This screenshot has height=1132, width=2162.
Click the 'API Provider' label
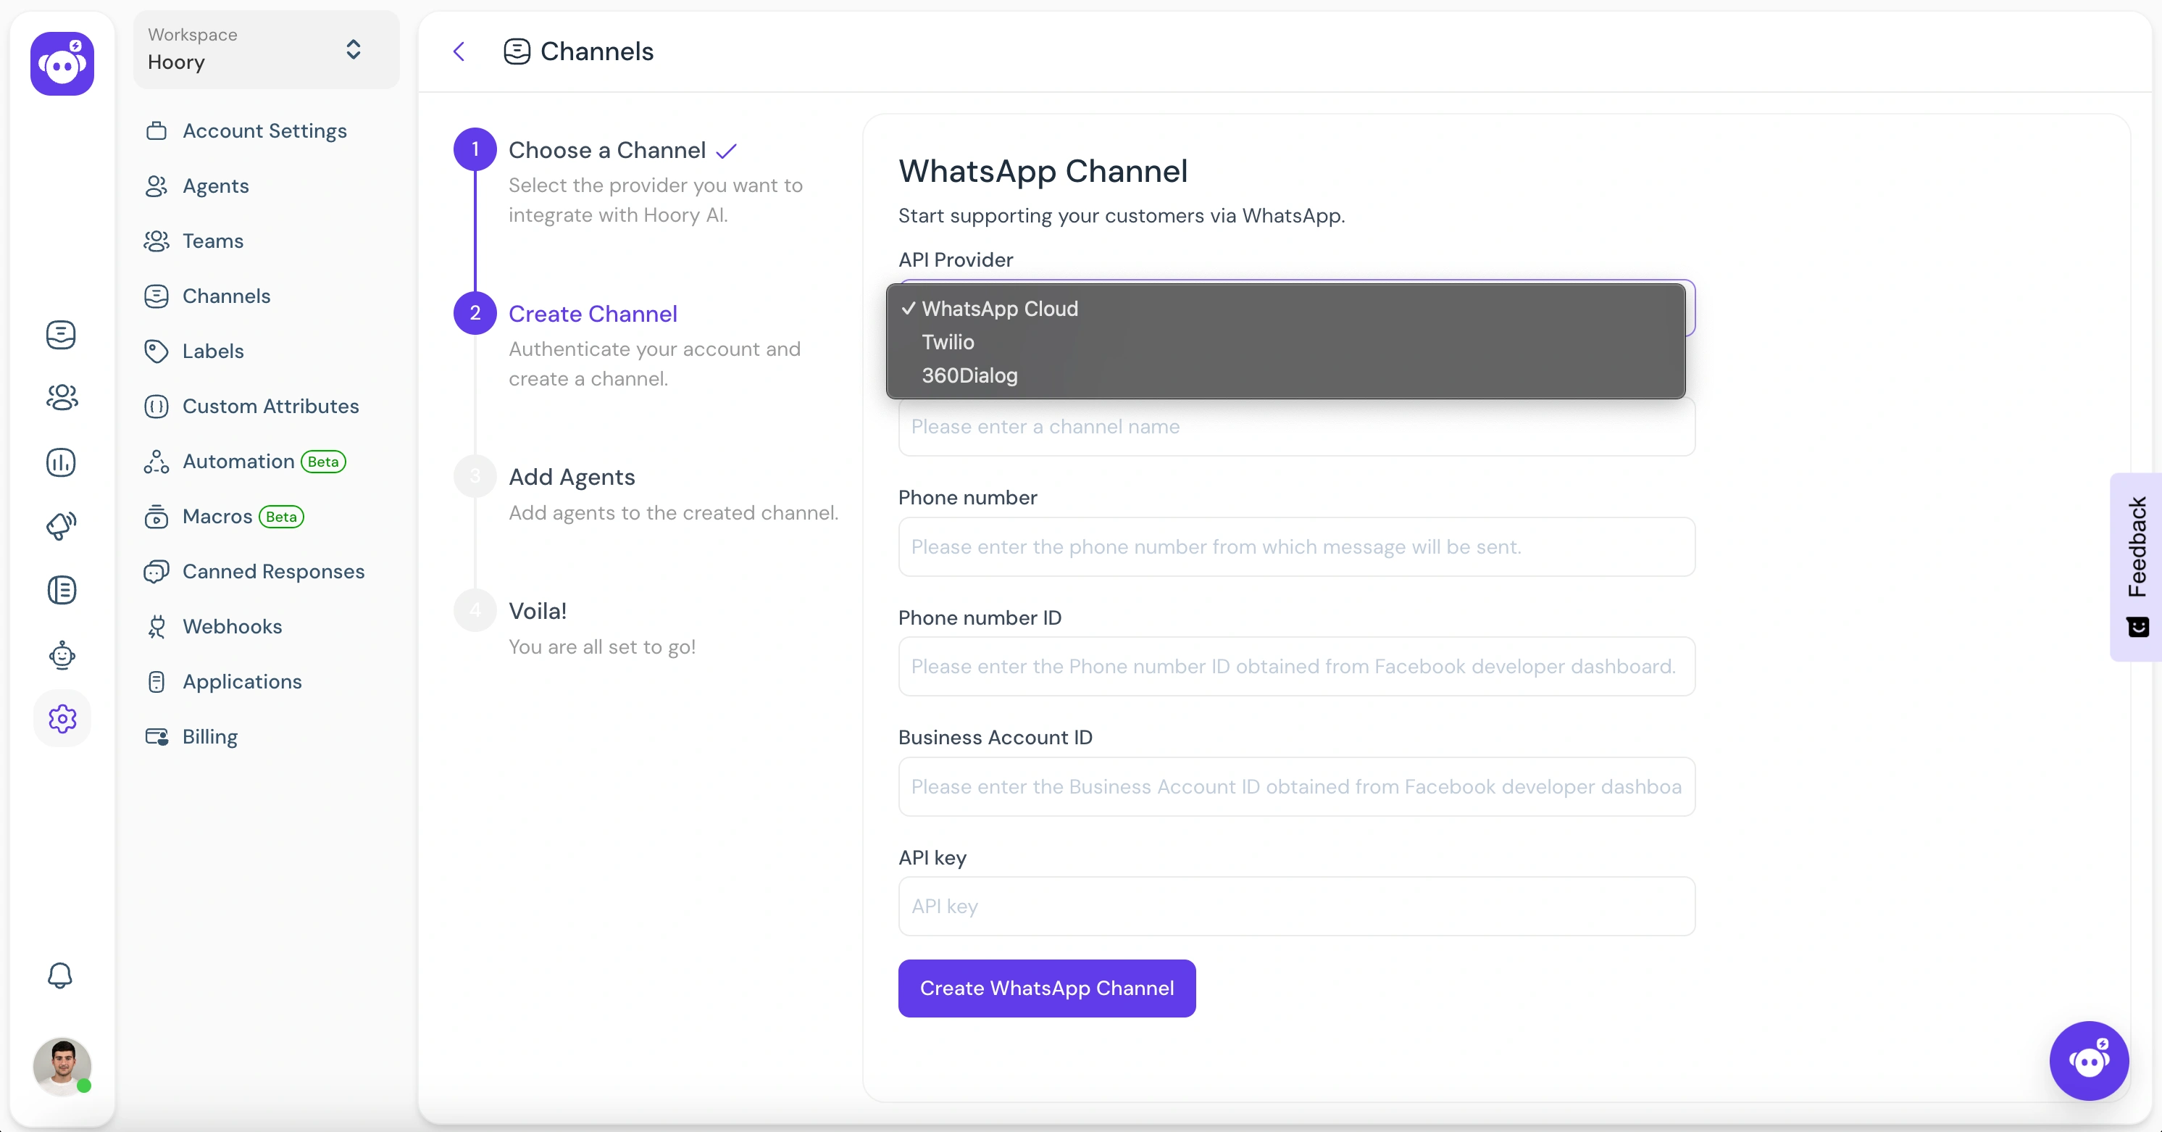(x=955, y=260)
